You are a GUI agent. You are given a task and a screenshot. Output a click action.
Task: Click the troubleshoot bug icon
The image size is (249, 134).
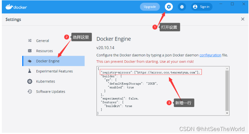tap(182, 7)
